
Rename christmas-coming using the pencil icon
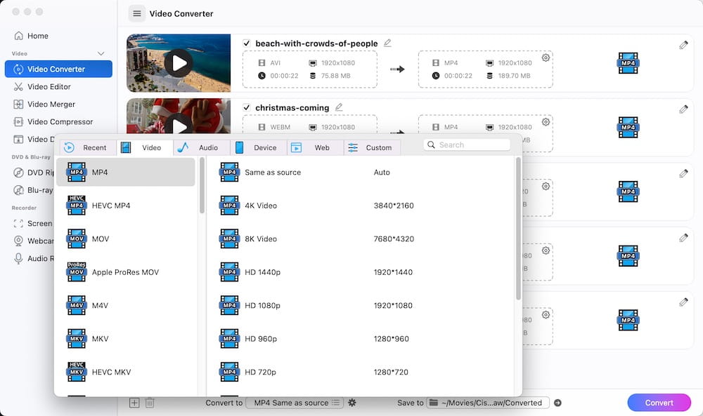coord(339,107)
